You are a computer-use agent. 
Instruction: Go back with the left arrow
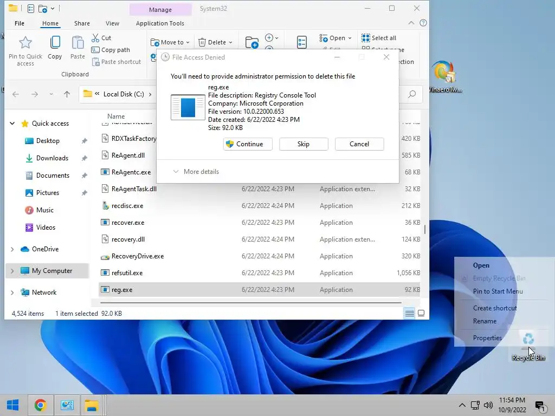[x=16, y=94]
